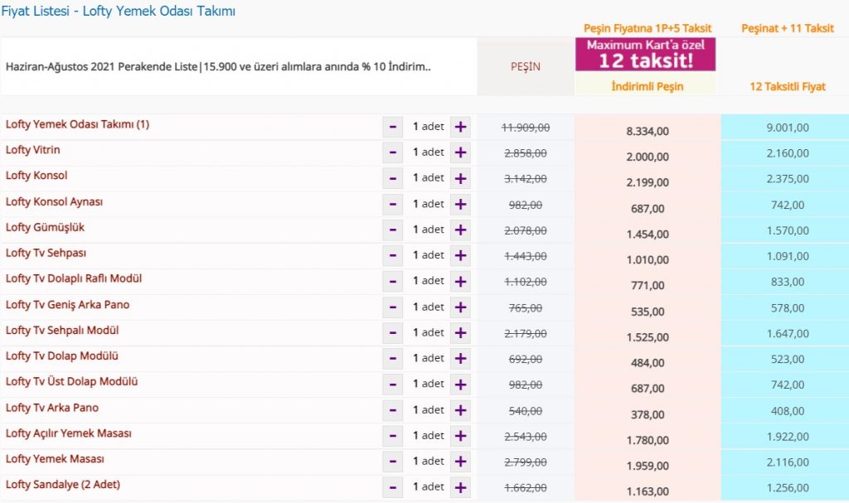
Task: Remove one Lofty Yemek Masası
Action: pos(393,462)
